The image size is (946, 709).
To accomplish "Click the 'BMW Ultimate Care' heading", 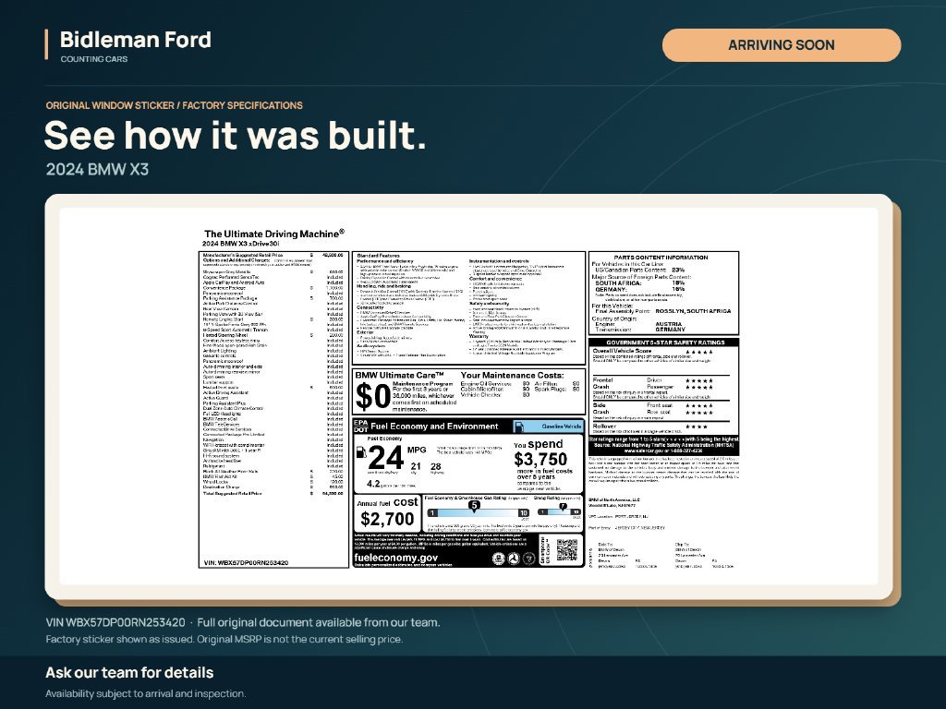I will point(399,375).
